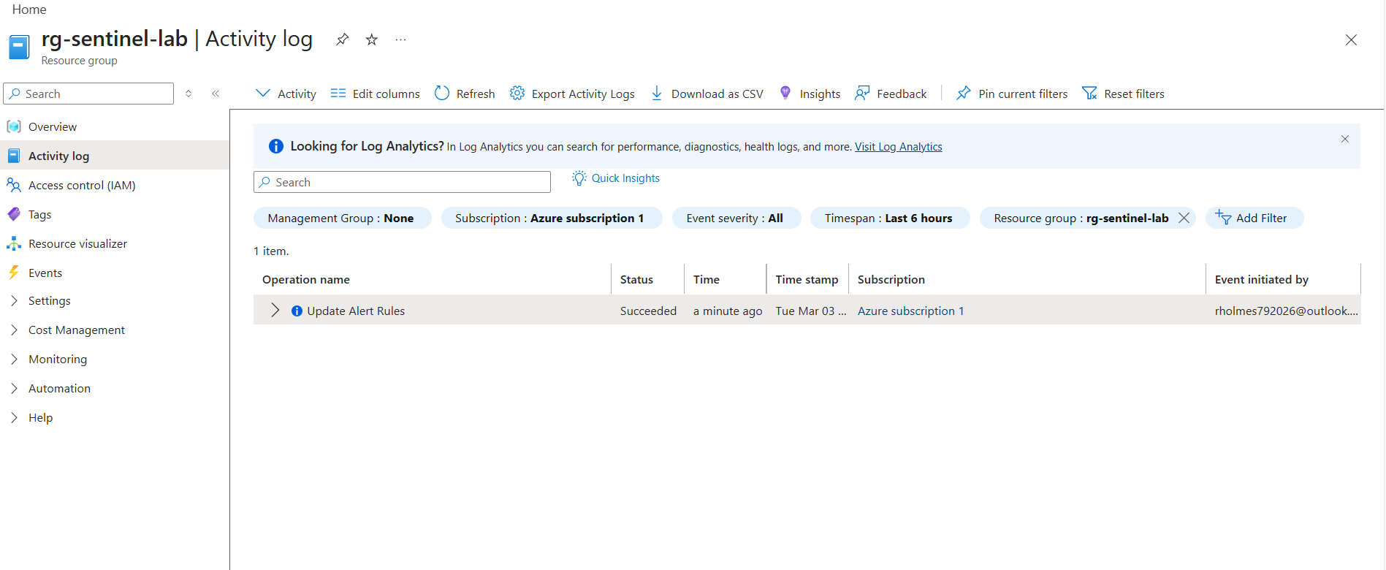
Task: Click the Overview cube icon in sidebar
Action: (x=14, y=126)
